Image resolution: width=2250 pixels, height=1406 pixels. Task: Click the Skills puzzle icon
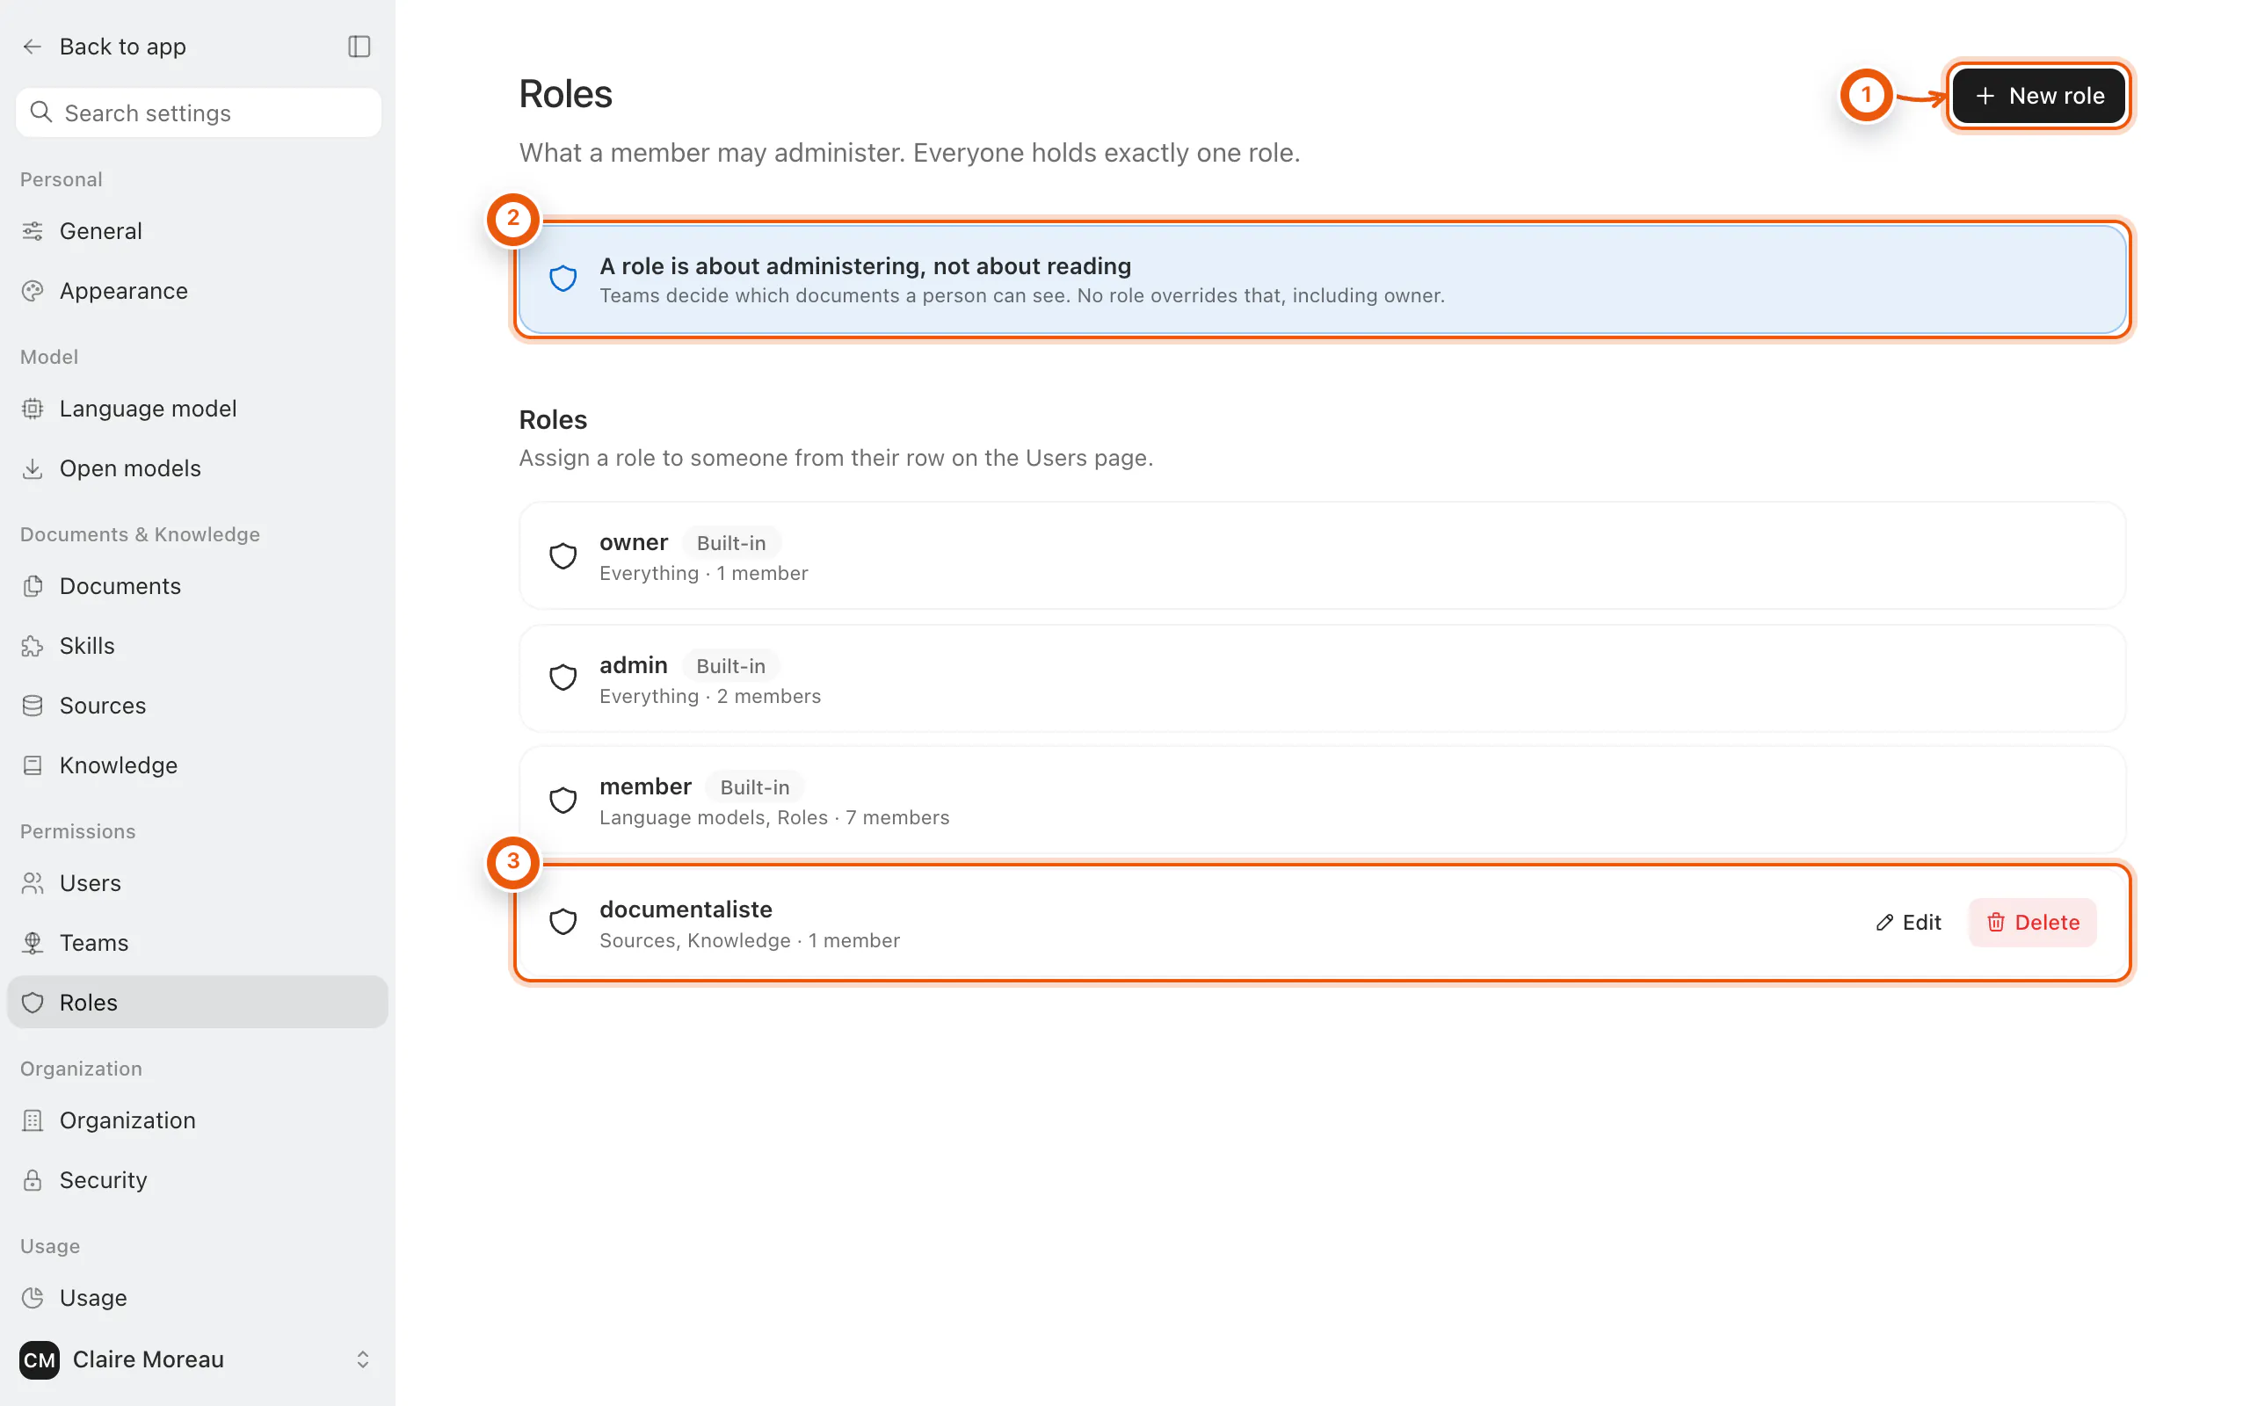click(33, 646)
